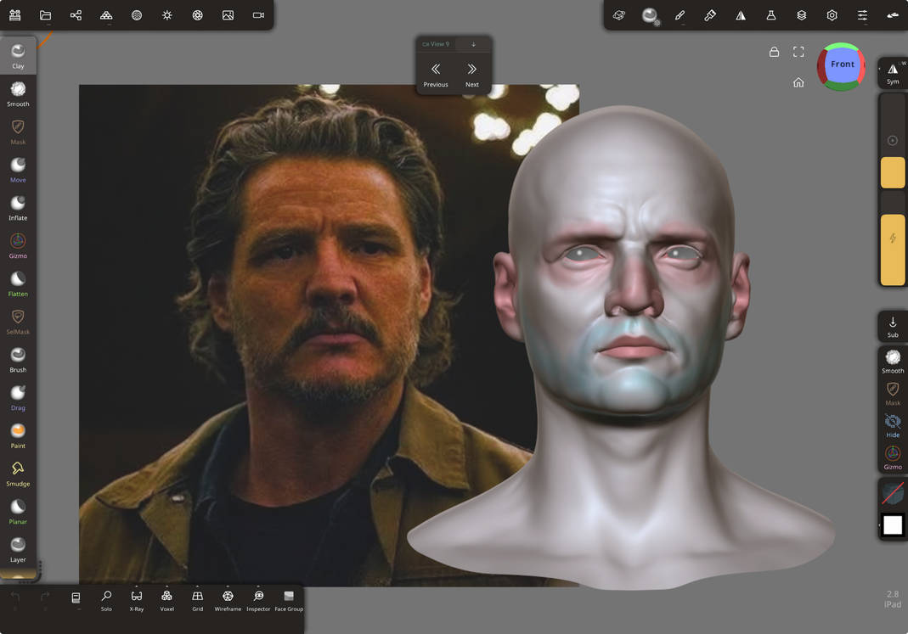Viewport: 908px width, 634px height.
Task: Open the Voxel remesh shortcut
Action: tap(166, 600)
